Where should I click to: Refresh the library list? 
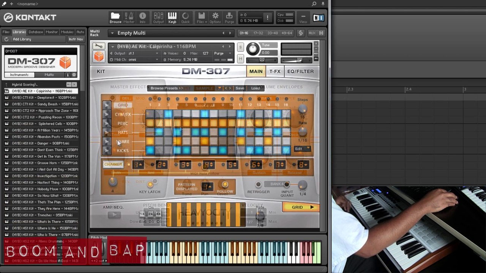6,39
